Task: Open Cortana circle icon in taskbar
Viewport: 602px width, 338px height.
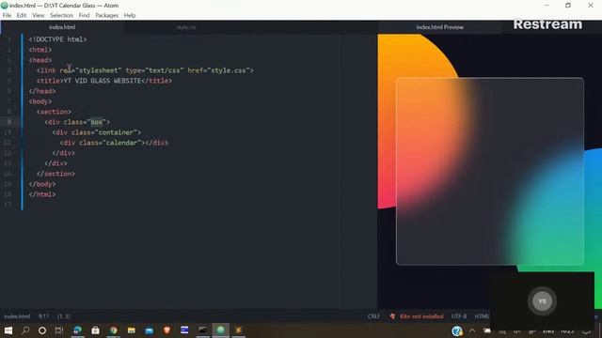Action: tap(42, 330)
